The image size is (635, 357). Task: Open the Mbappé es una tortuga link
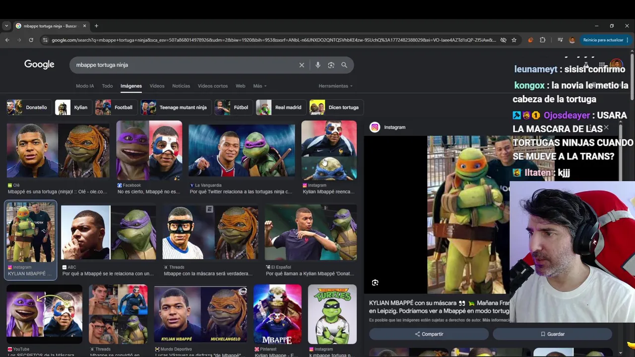point(58,191)
